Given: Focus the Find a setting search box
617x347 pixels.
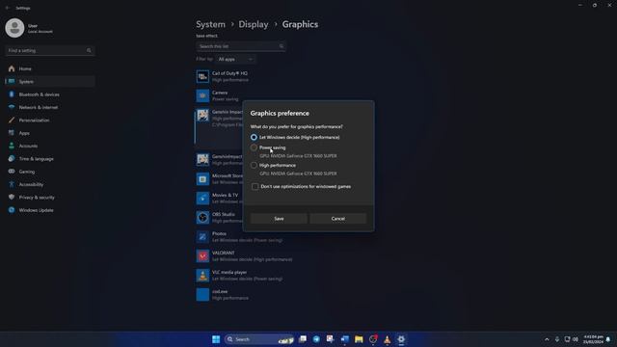Looking at the screenshot, I should [49, 51].
